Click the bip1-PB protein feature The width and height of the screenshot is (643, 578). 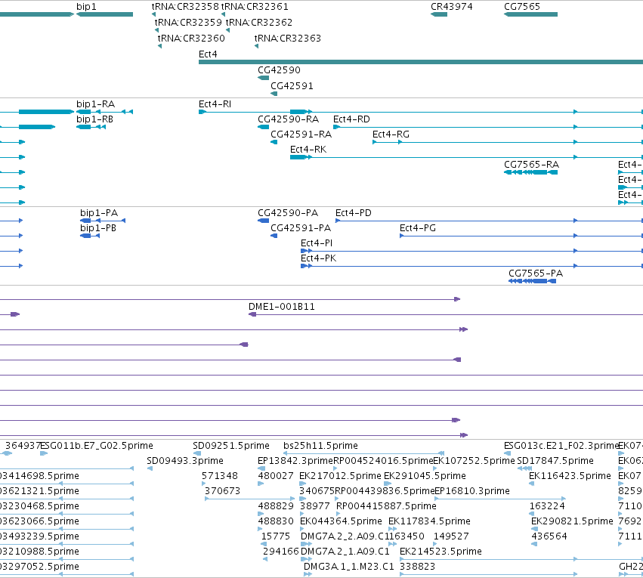90,236
